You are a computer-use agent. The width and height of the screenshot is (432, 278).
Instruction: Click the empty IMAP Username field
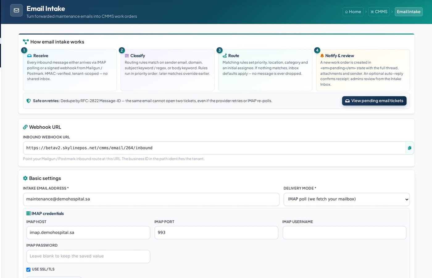pos(344,233)
